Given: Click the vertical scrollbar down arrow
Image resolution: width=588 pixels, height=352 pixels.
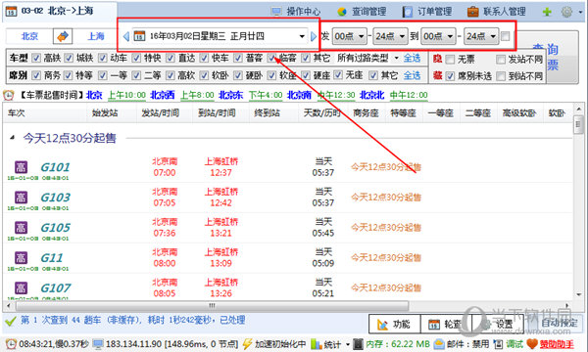Looking at the screenshot, I should click(x=578, y=295).
